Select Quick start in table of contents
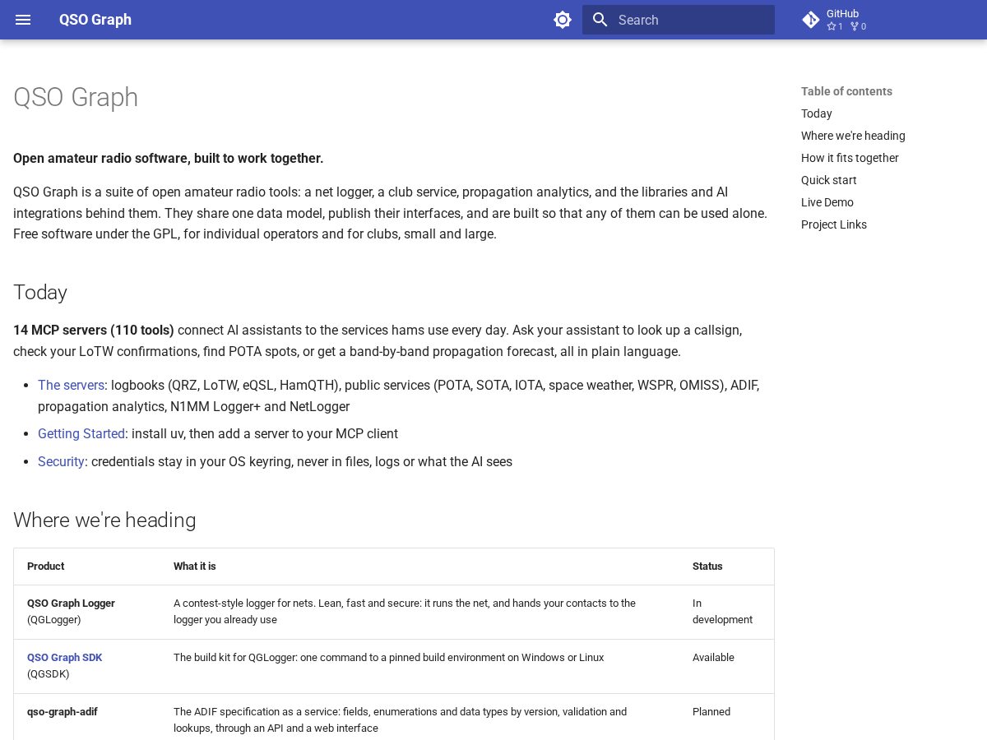 pos(829,180)
